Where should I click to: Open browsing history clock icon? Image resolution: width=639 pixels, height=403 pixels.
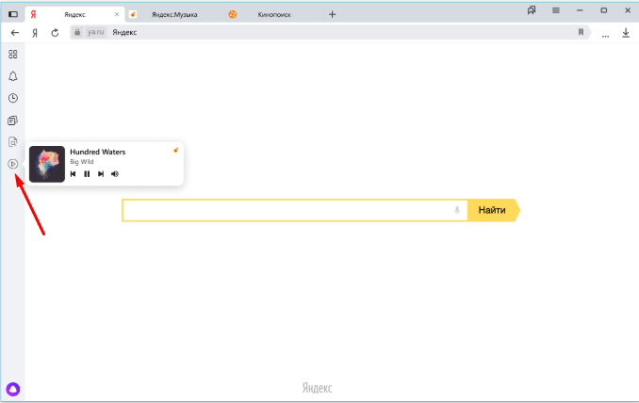coord(13,98)
